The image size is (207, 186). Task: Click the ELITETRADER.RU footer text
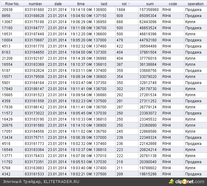61,182
